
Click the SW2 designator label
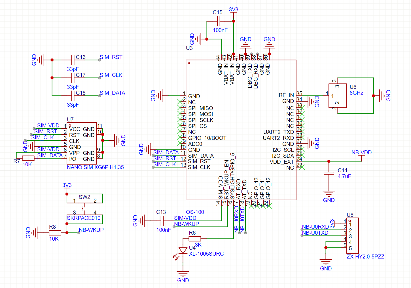point(84,197)
